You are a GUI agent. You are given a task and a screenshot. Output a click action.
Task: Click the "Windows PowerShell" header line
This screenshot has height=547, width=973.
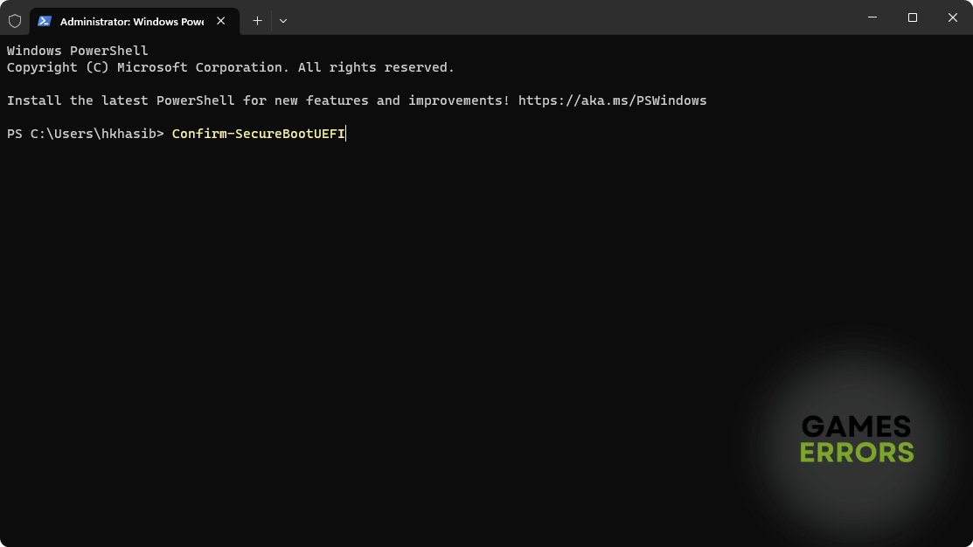point(77,51)
